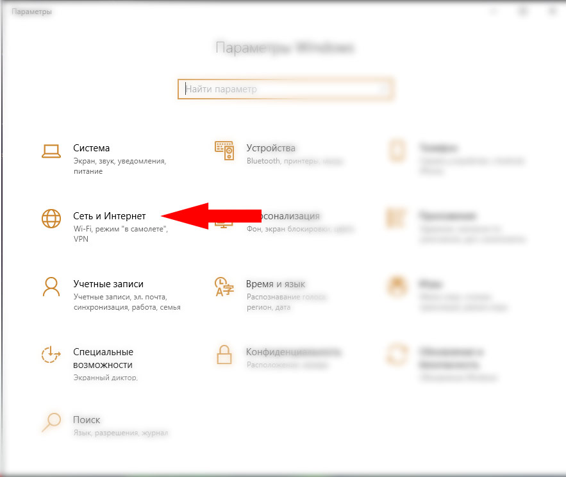566x477 pixels.
Task: Open the Устройства heading
Action: tap(271, 148)
